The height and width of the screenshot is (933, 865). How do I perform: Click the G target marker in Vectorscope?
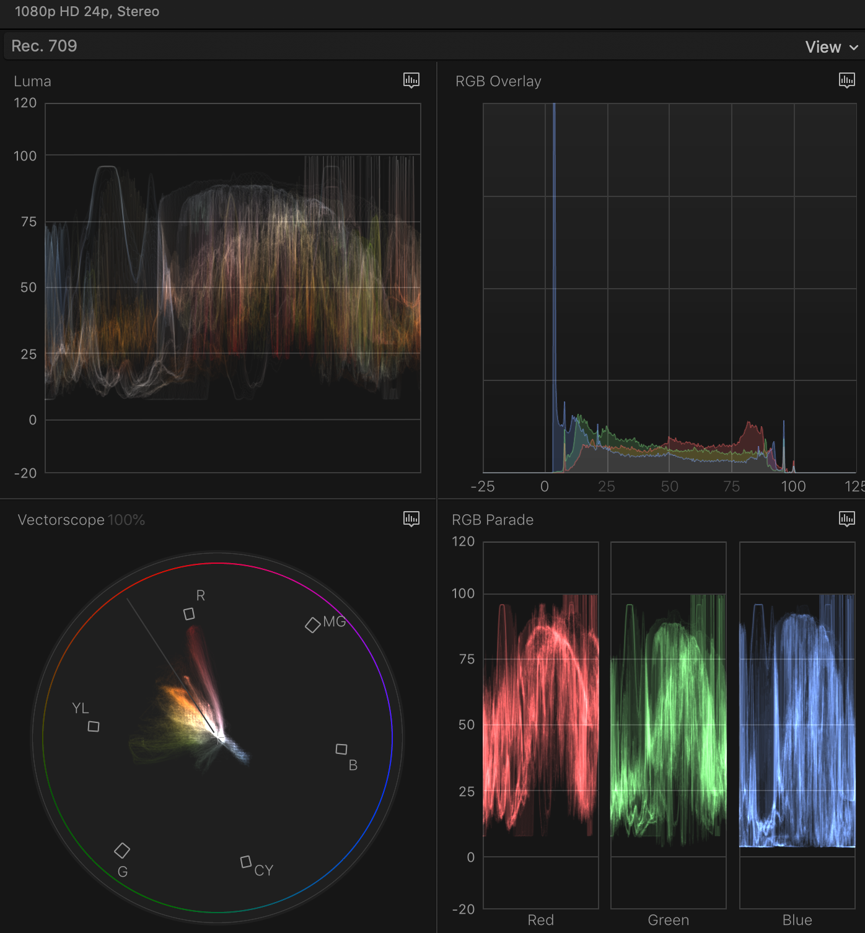[x=122, y=851]
